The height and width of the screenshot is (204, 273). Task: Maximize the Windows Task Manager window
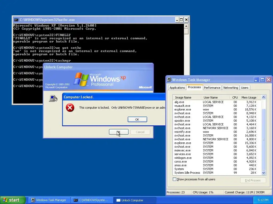click(262, 80)
